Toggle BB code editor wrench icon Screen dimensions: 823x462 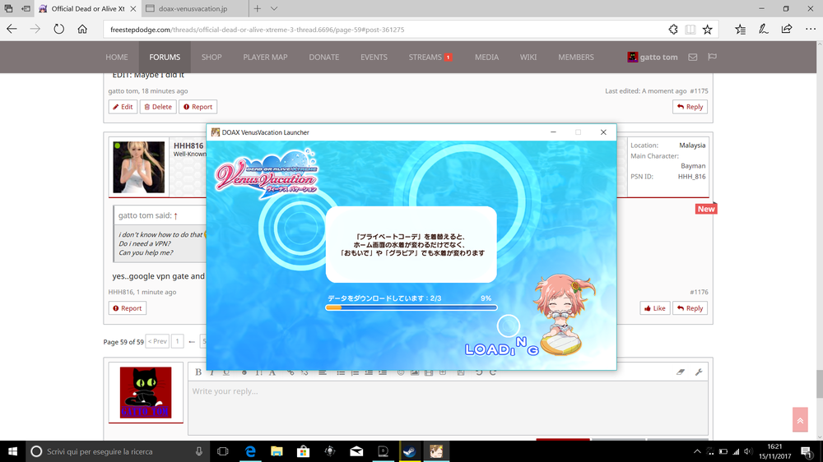pyautogui.click(x=699, y=372)
